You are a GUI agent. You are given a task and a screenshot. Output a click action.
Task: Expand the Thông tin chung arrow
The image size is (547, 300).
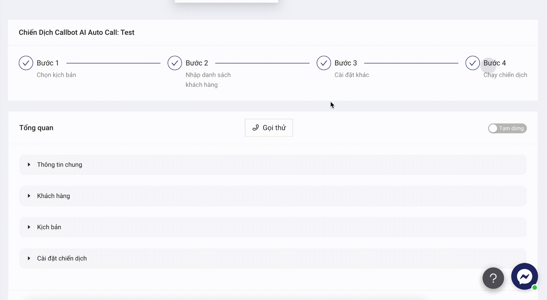(29, 165)
